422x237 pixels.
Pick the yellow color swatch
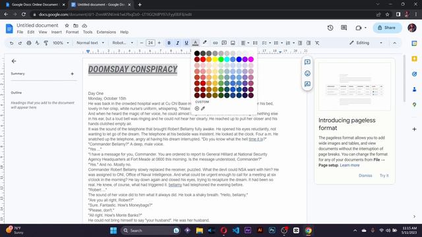(x=215, y=59)
